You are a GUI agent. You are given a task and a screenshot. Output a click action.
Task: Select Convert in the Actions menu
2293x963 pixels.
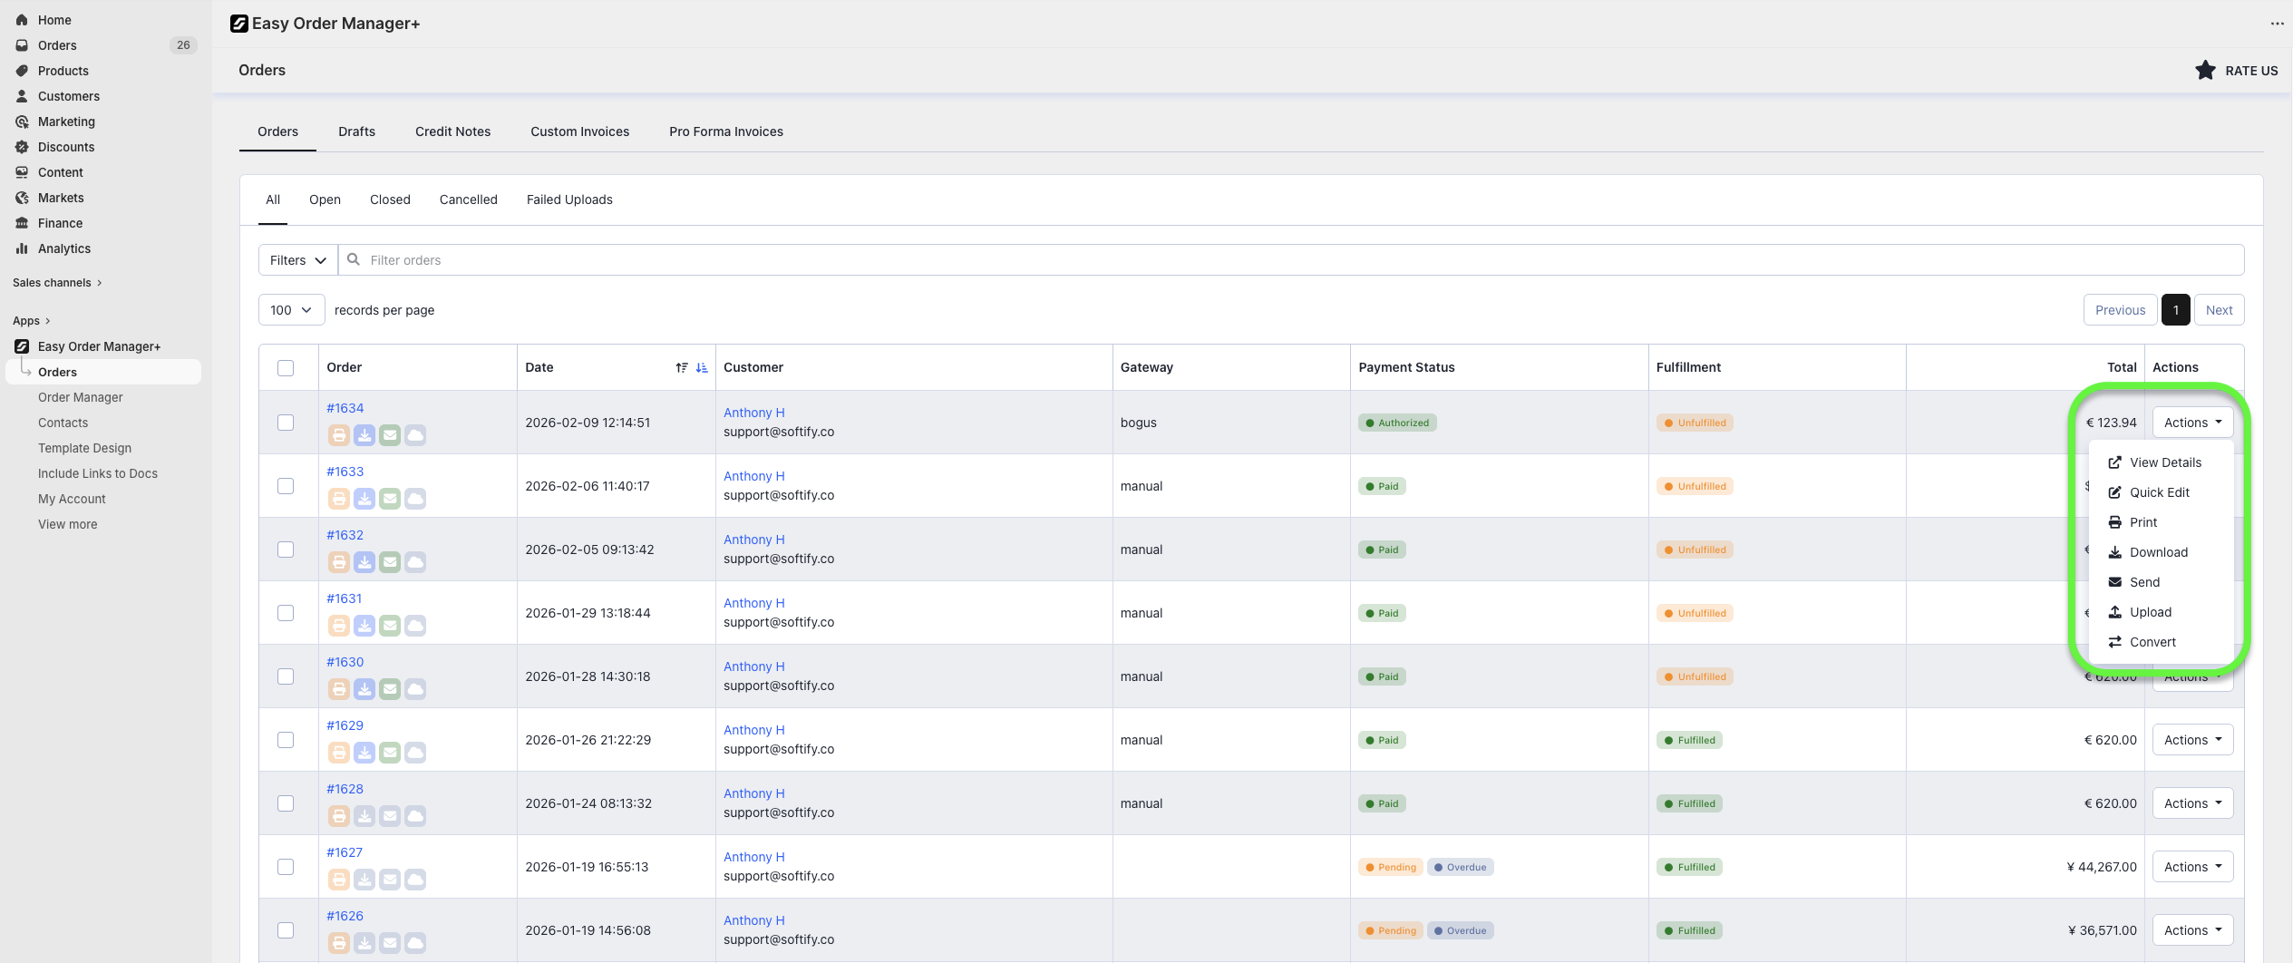click(x=2152, y=642)
